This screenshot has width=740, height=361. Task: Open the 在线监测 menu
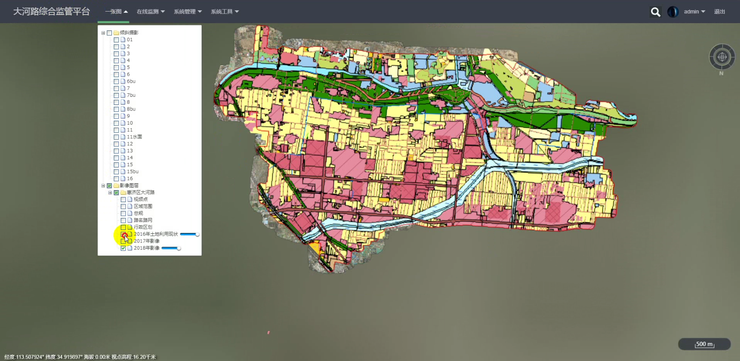click(x=150, y=12)
